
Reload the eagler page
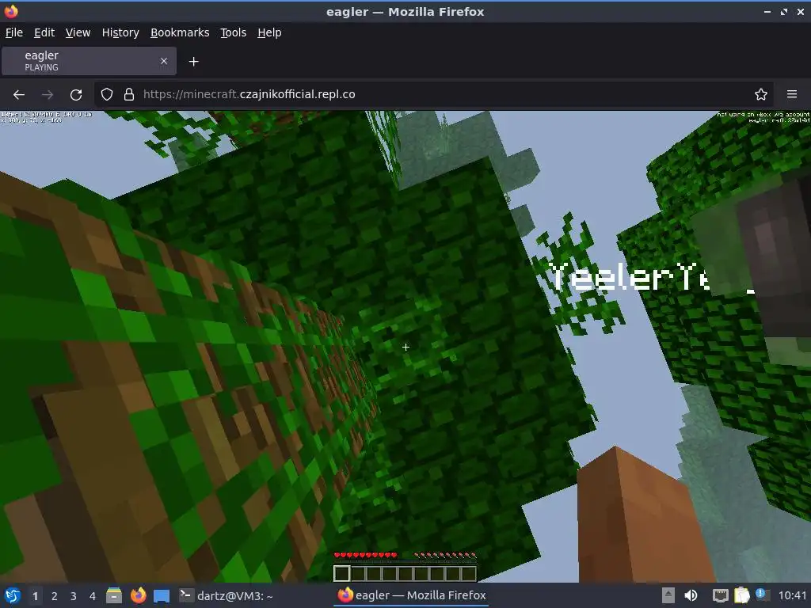pyautogui.click(x=76, y=95)
